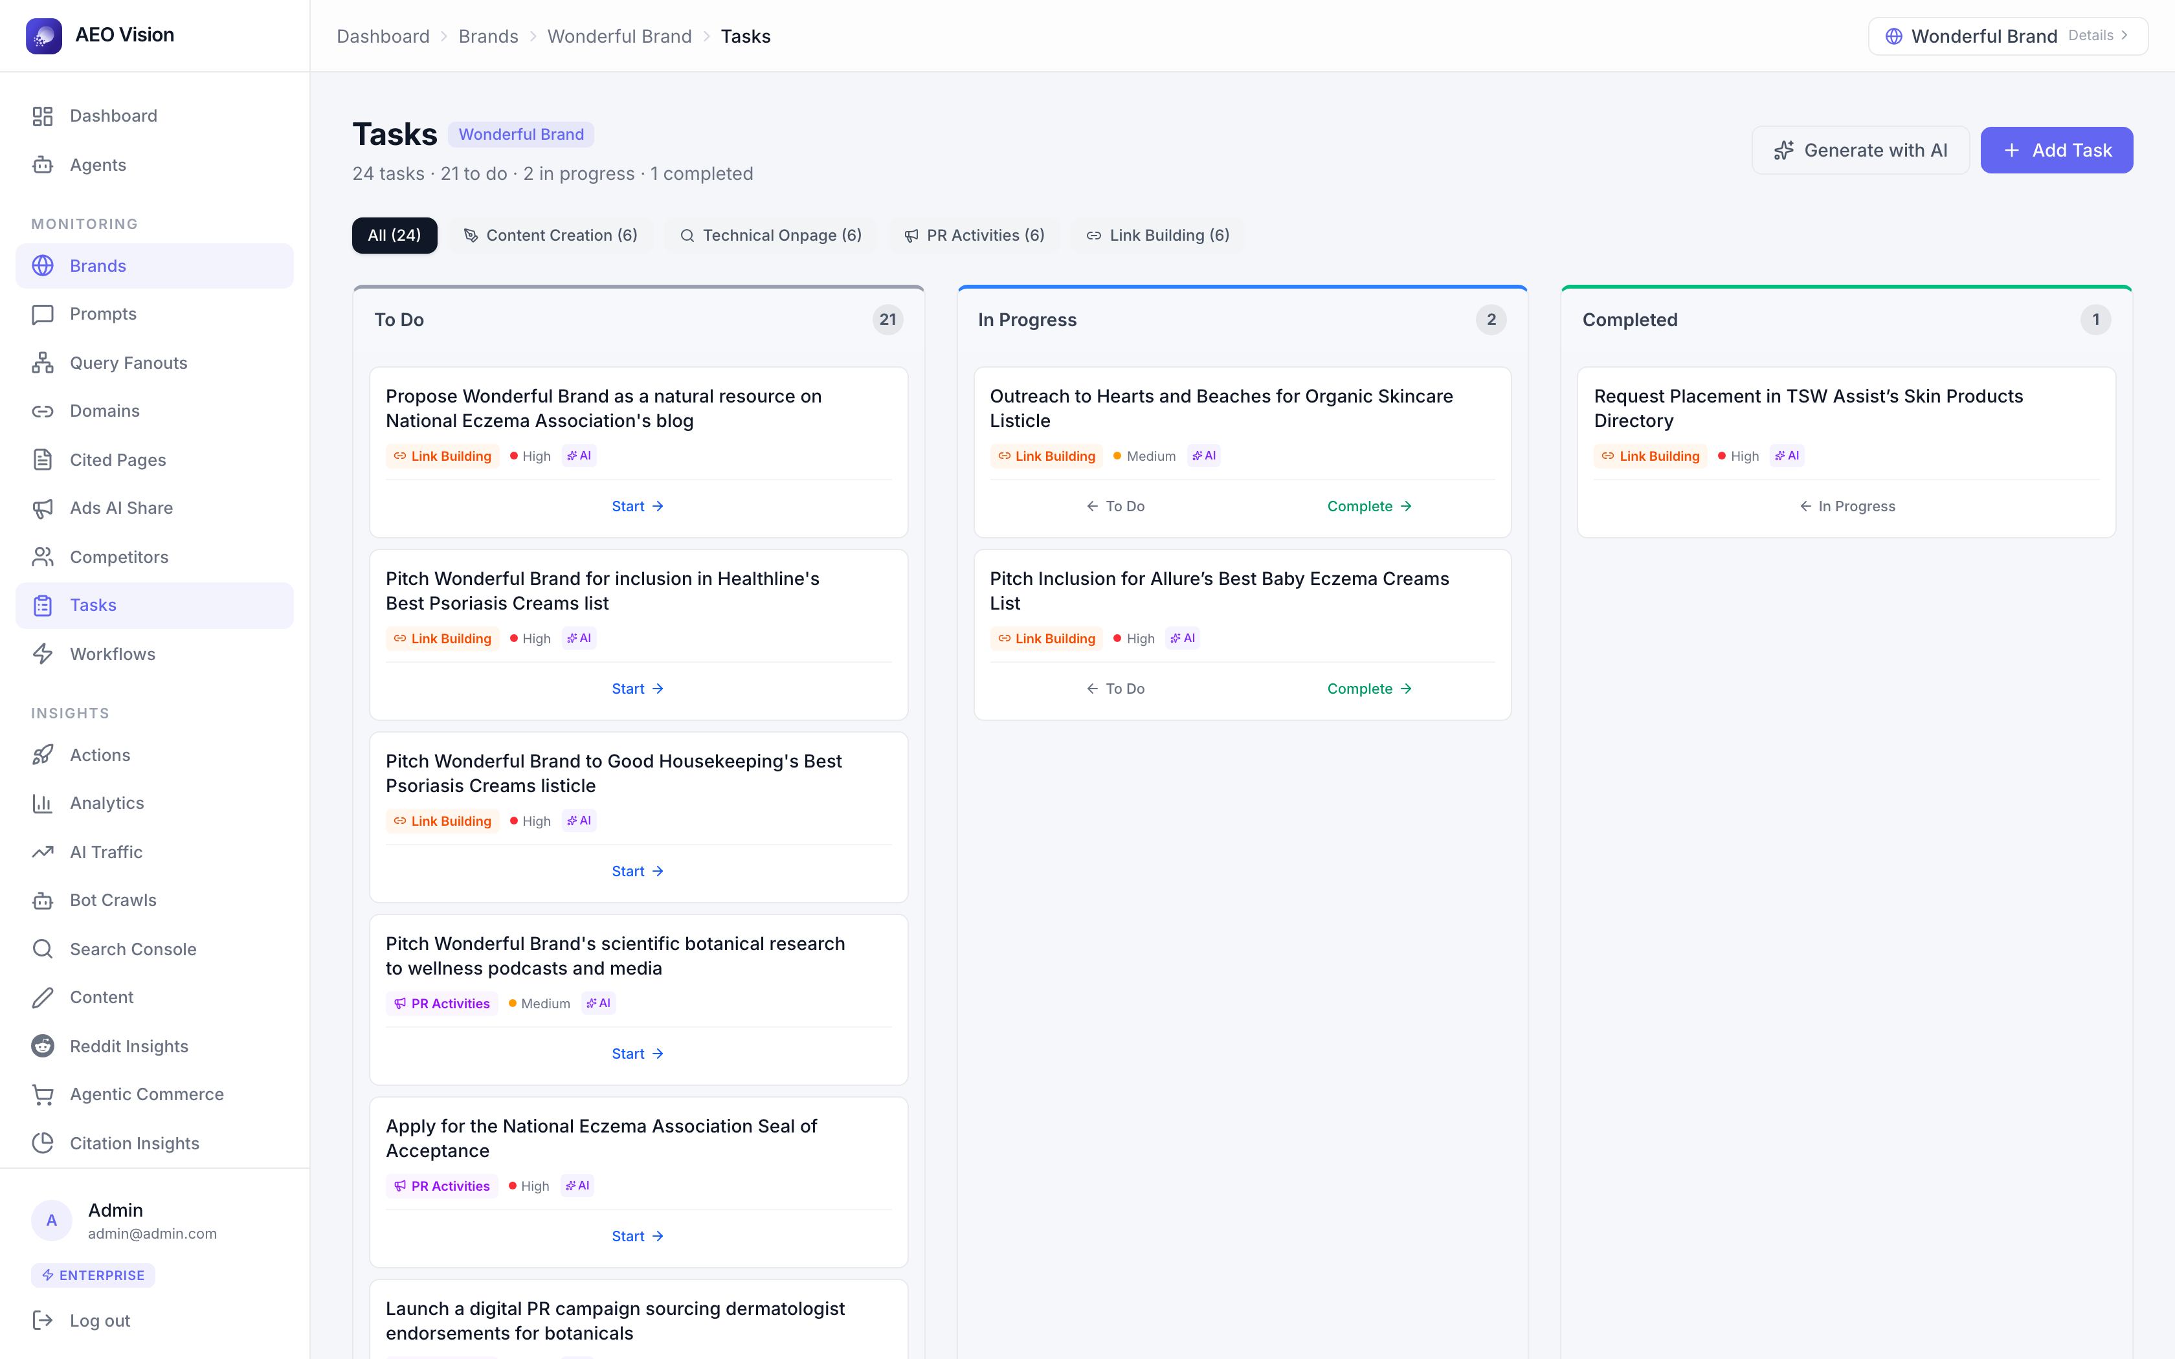Image resolution: width=2175 pixels, height=1359 pixels.
Task: Open Prompts chat icon in sidebar
Action: (x=42, y=315)
